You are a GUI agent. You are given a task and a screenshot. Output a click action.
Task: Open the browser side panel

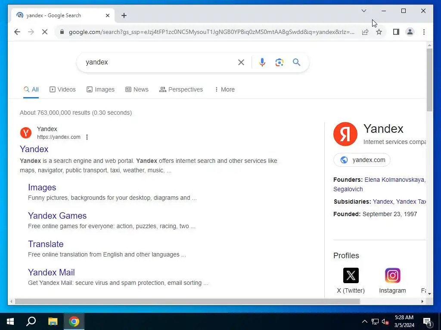coord(396,32)
